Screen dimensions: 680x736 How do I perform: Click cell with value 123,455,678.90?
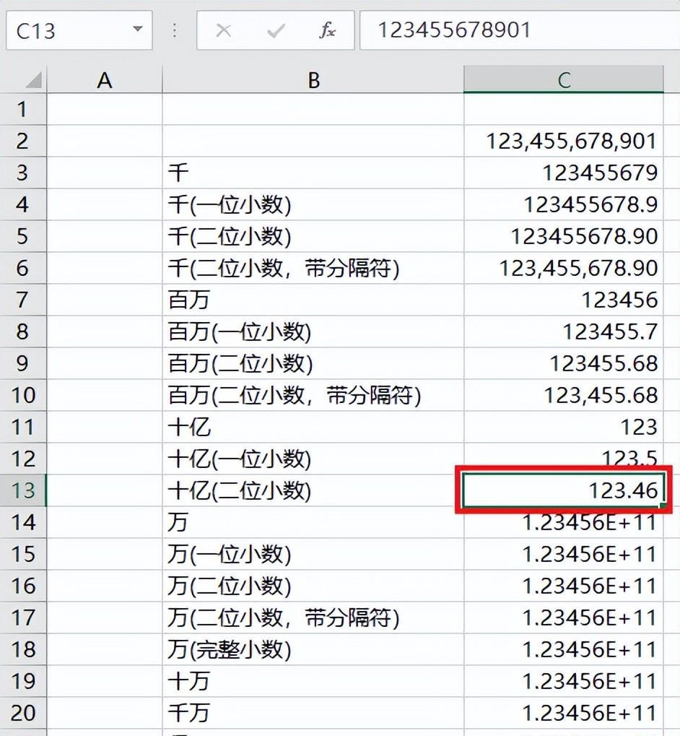click(564, 268)
